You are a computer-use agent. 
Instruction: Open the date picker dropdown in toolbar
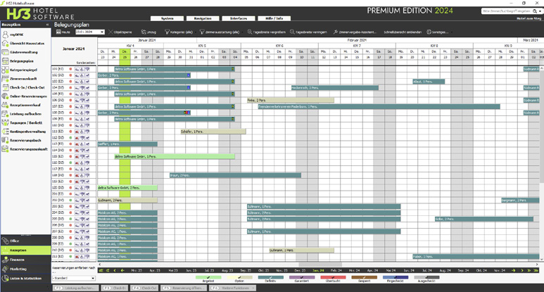coord(102,32)
